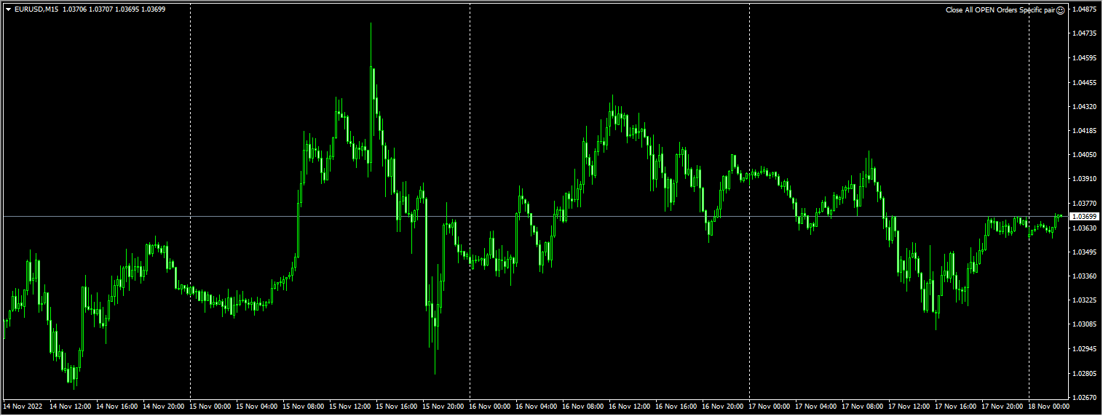1103x416 pixels.
Task: Click the 1.03360 price scale label
Action: pyautogui.click(x=1086, y=276)
